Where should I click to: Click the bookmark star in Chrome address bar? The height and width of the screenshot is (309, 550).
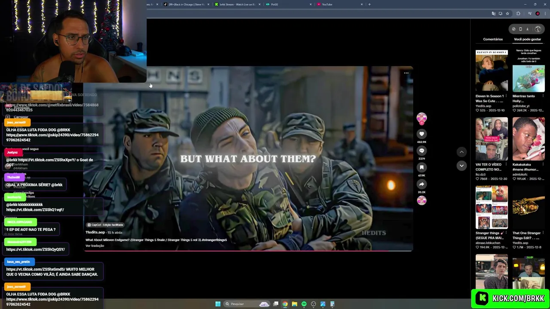coord(507,13)
